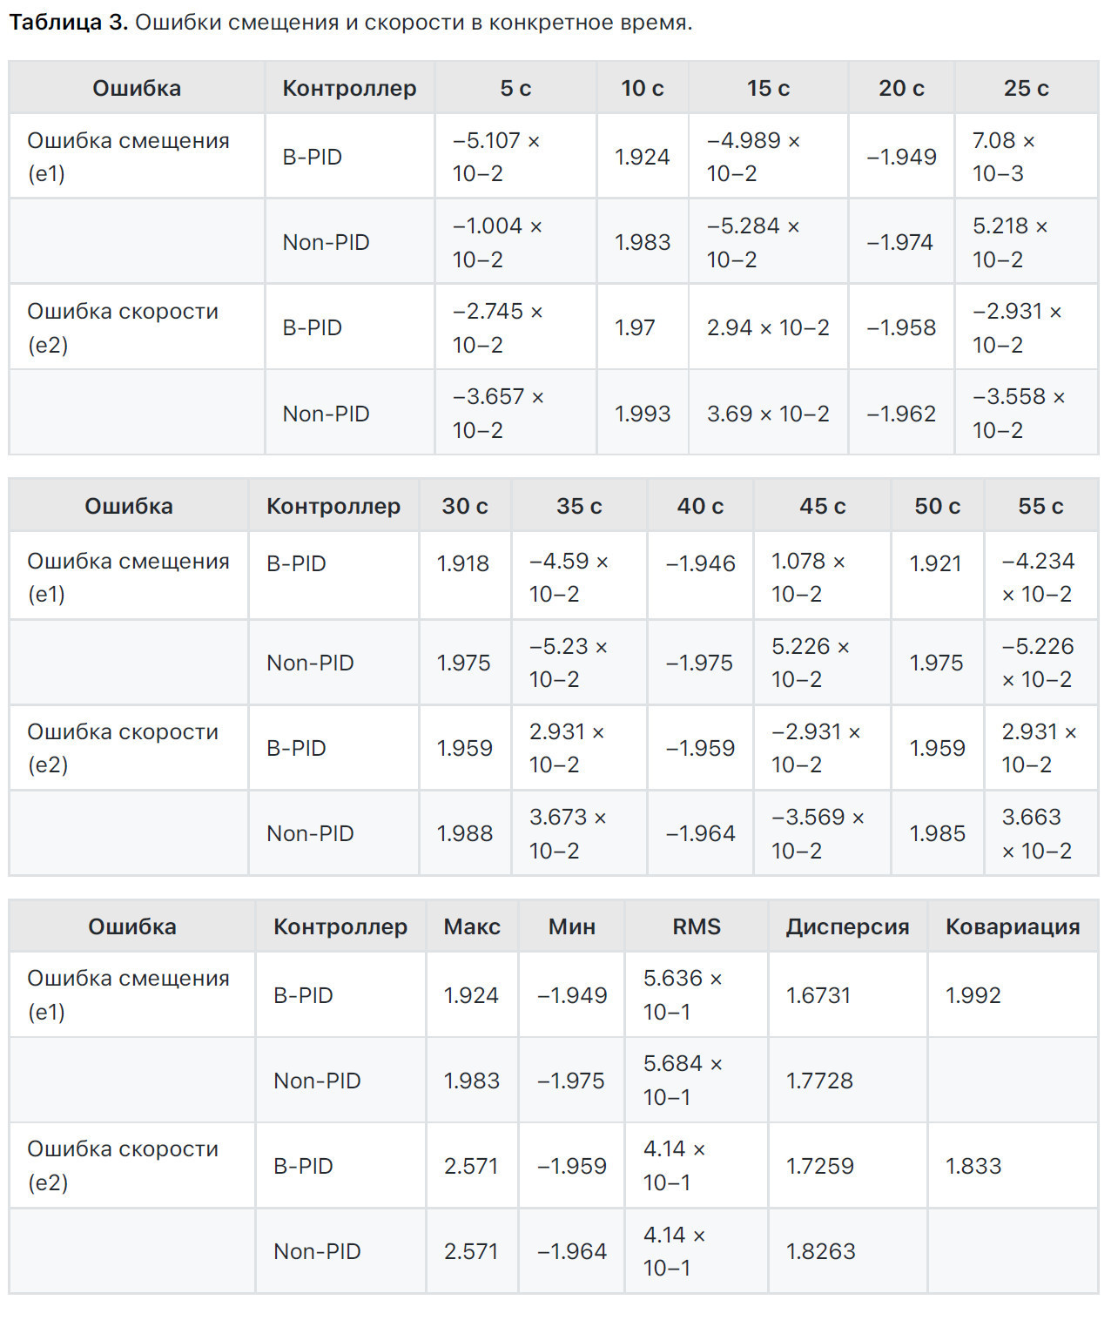Click the "55 с" column header
Viewport: 1111px width, 1320px height.
pos(1040,506)
